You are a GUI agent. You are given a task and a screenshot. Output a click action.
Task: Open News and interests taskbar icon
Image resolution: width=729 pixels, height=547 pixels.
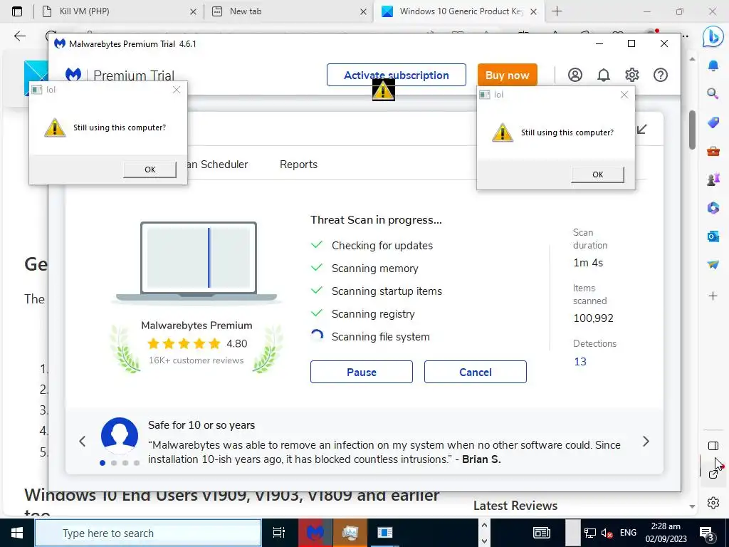pyautogui.click(x=541, y=533)
